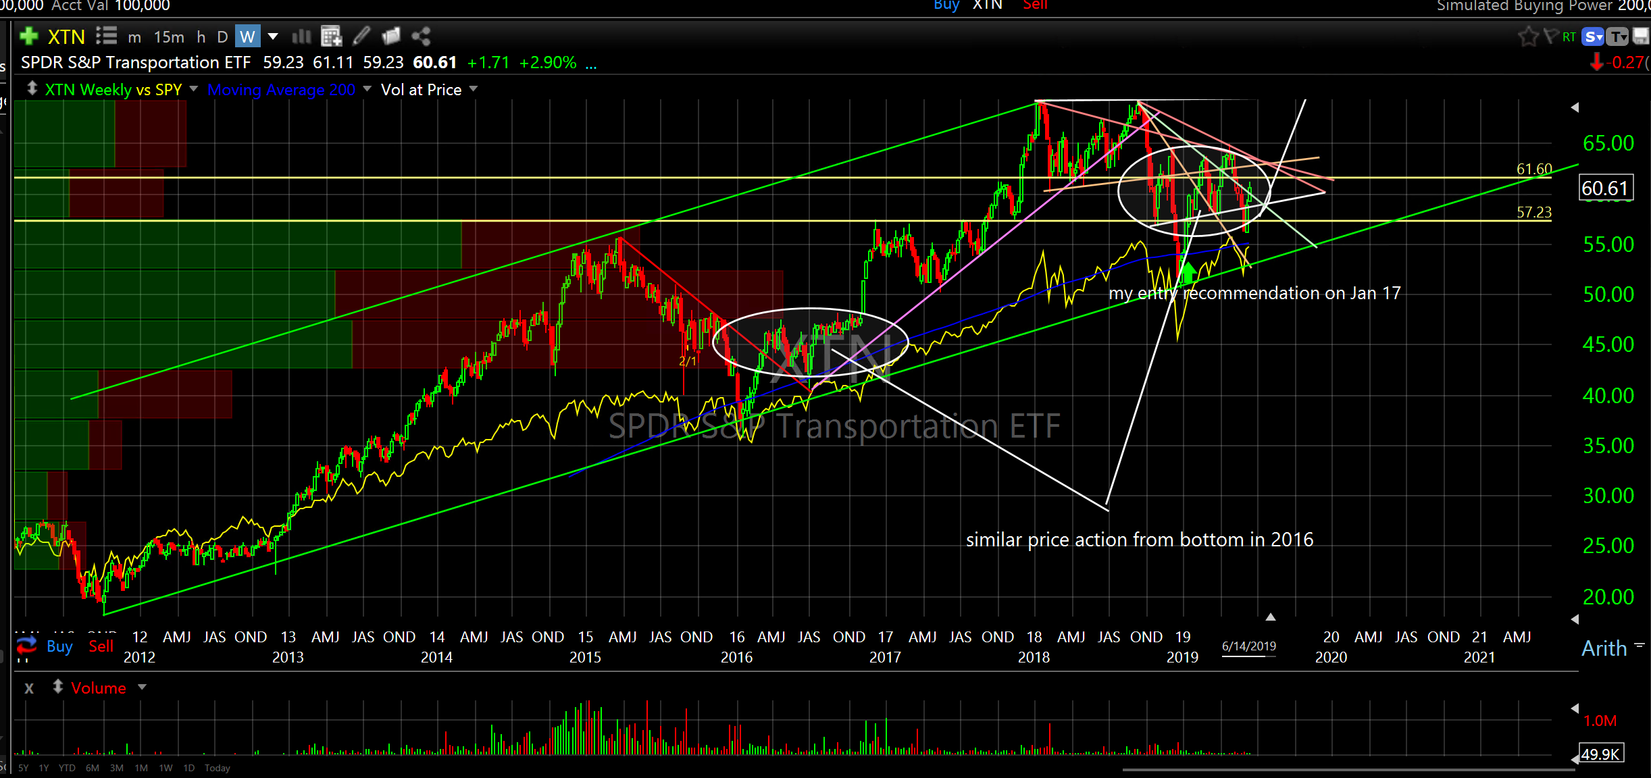Click the green plus add-symbol icon
Image resolution: width=1651 pixels, height=778 pixels.
tap(28, 36)
